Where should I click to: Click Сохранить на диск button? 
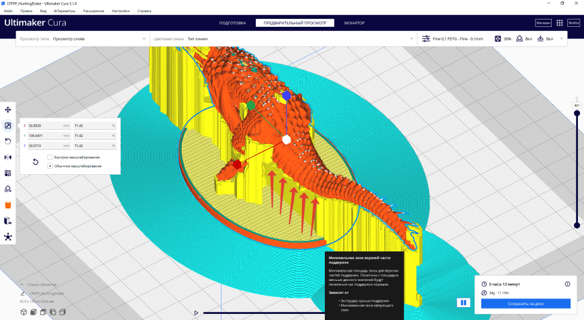point(526,304)
